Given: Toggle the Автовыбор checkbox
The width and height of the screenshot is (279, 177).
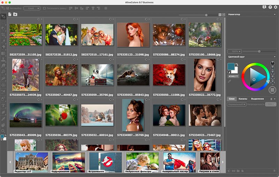Looking at the screenshot, I should tap(8, 8).
